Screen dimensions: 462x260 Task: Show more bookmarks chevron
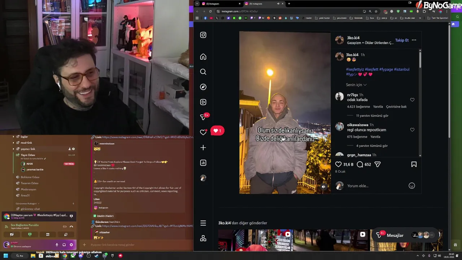[420, 18]
